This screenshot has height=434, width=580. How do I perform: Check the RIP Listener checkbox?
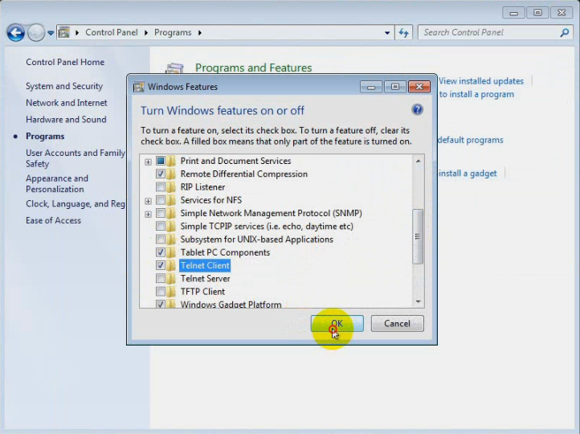[161, 186]
